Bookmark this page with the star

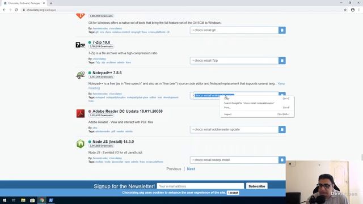345,10
